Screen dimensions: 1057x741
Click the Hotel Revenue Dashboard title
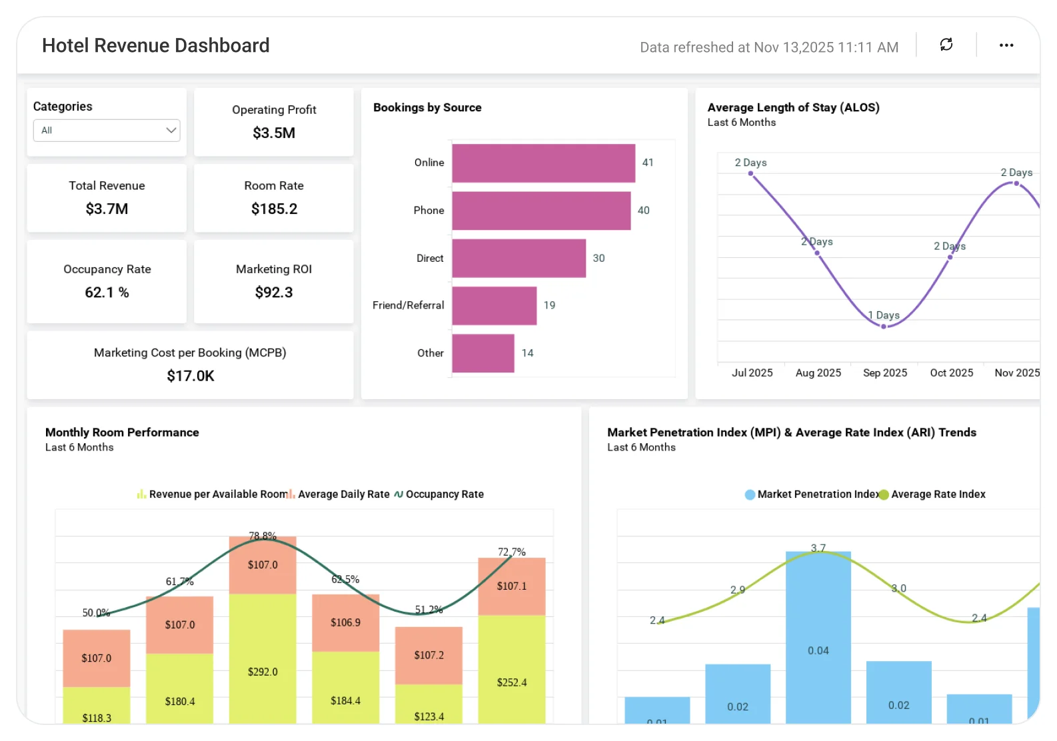[x=156, y=45]
